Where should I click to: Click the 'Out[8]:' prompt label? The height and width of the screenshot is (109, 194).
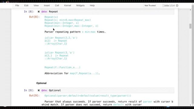pyautogui.click(x=34, y=17)
